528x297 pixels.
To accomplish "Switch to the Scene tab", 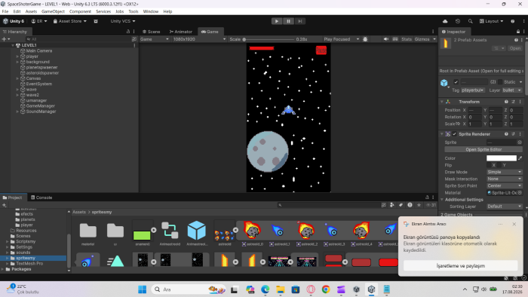I will click(151, 32).
